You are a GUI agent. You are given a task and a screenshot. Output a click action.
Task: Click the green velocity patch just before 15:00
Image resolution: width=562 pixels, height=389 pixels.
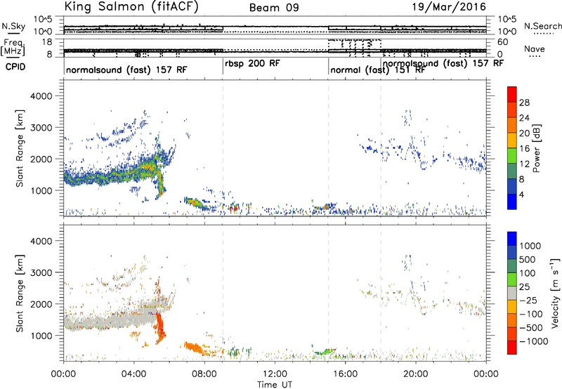325,352
